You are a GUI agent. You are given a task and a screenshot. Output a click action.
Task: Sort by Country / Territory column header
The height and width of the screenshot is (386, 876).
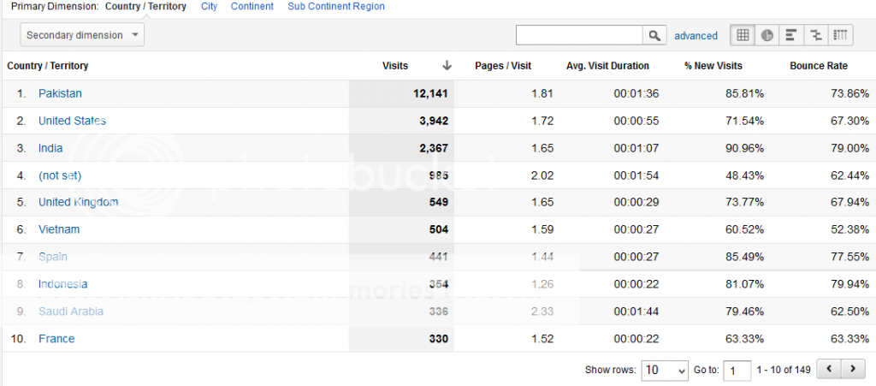pyautogui.click(x=48, y=66)
